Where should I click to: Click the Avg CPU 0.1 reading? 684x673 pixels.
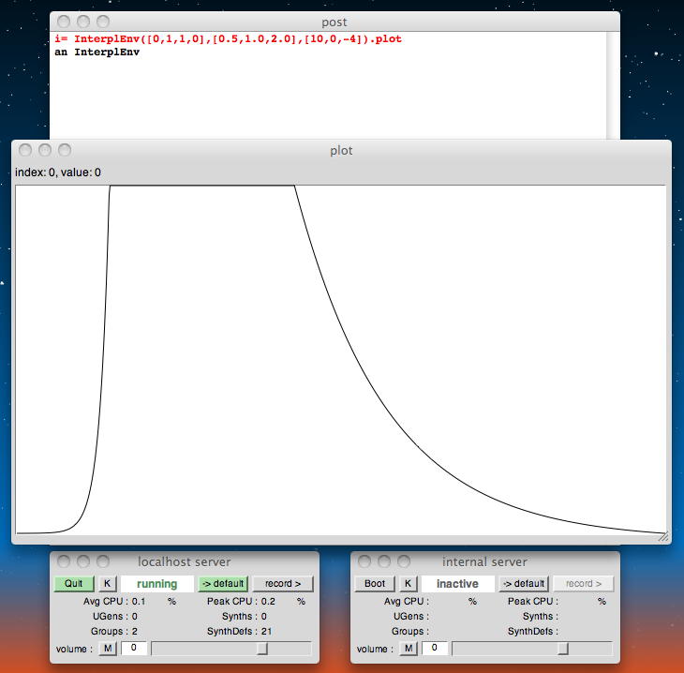139,602
